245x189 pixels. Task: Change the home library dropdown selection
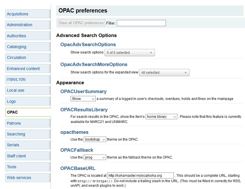tap(162, 117)
